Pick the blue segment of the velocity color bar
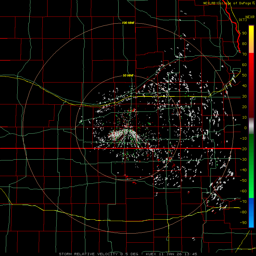This screenshot has width=256, height=256. click(251, 213)
